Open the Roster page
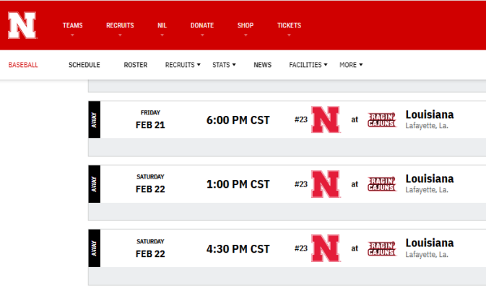The width and height of the screenshot is (486, 288). tap(136, 65)
